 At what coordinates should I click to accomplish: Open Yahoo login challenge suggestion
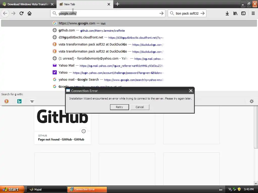[129, 73]
